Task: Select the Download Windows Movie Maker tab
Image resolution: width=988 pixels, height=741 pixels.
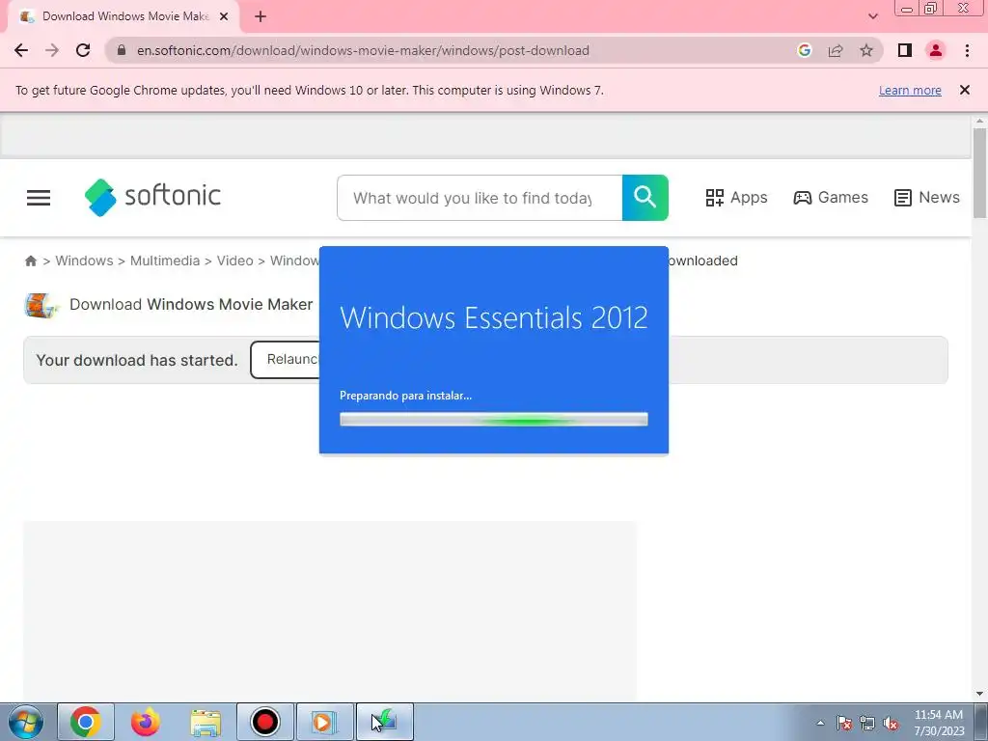Action: 123,17
